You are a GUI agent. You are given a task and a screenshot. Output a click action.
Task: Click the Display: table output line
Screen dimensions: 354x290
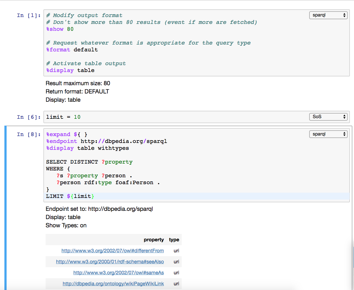pyautogui.click(x=63, y=217)
